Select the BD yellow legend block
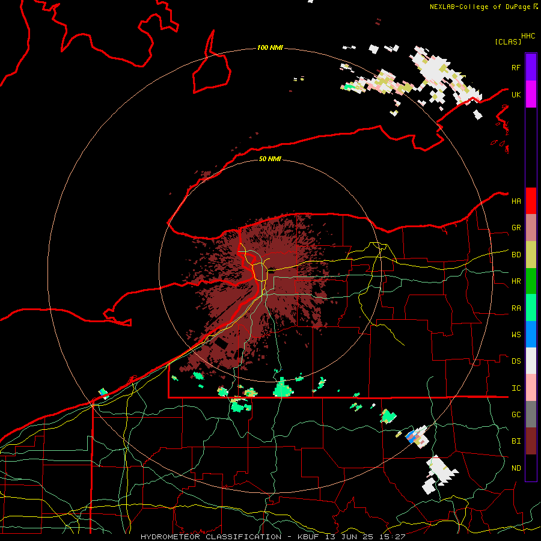The width and height of the screenshot is (541, 541). (531, 255)
